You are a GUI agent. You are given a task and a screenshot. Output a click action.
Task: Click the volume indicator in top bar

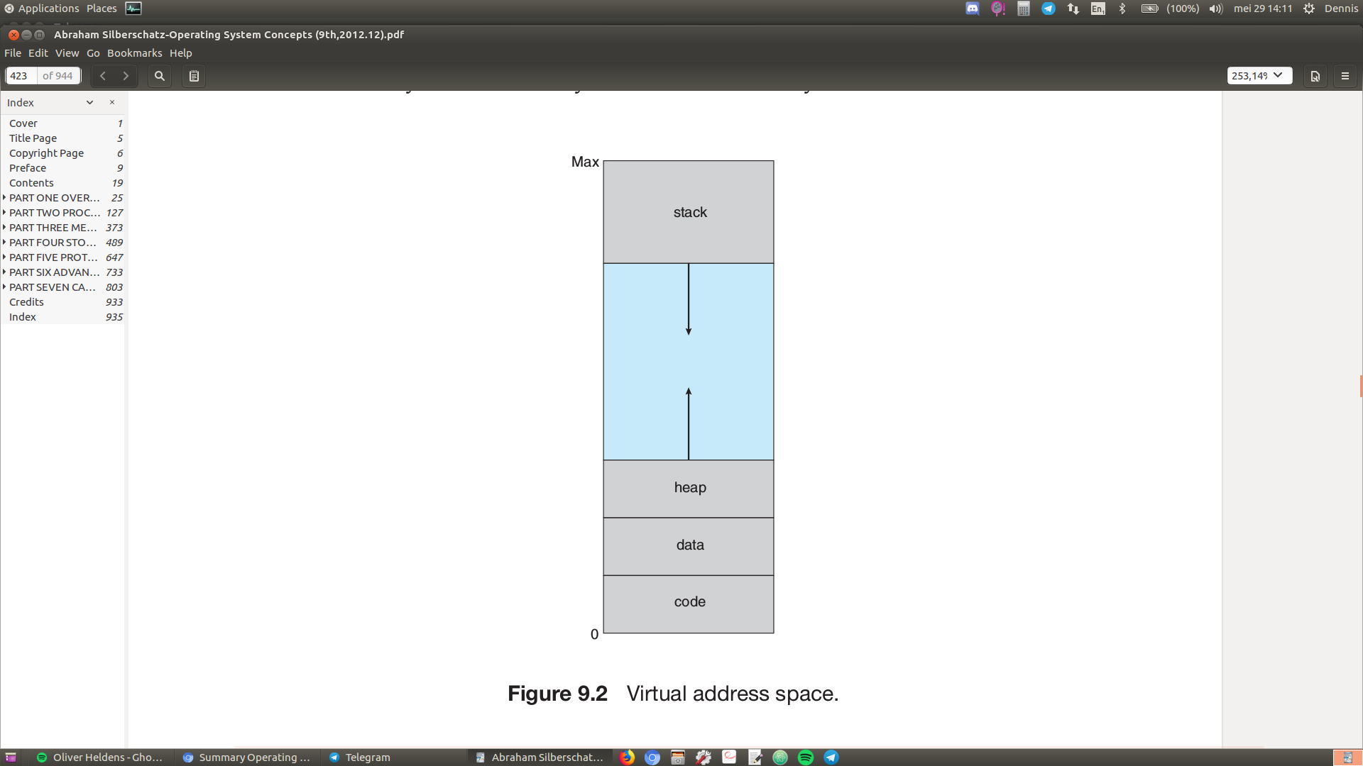(1216, 9)
